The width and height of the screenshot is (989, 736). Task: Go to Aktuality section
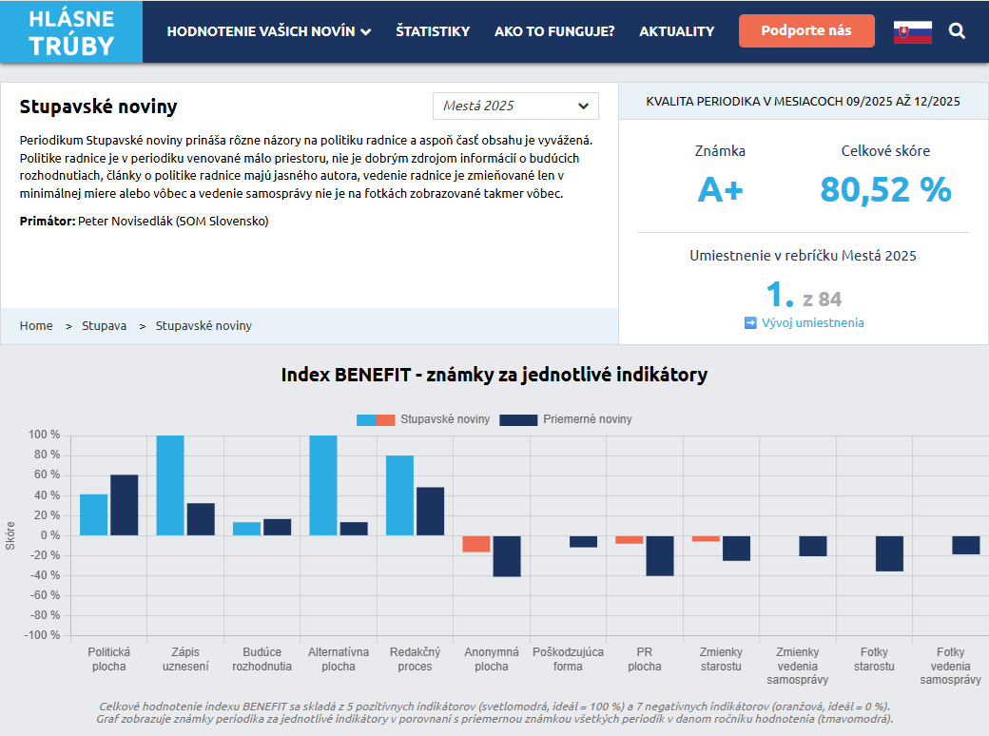click(676, 31)
